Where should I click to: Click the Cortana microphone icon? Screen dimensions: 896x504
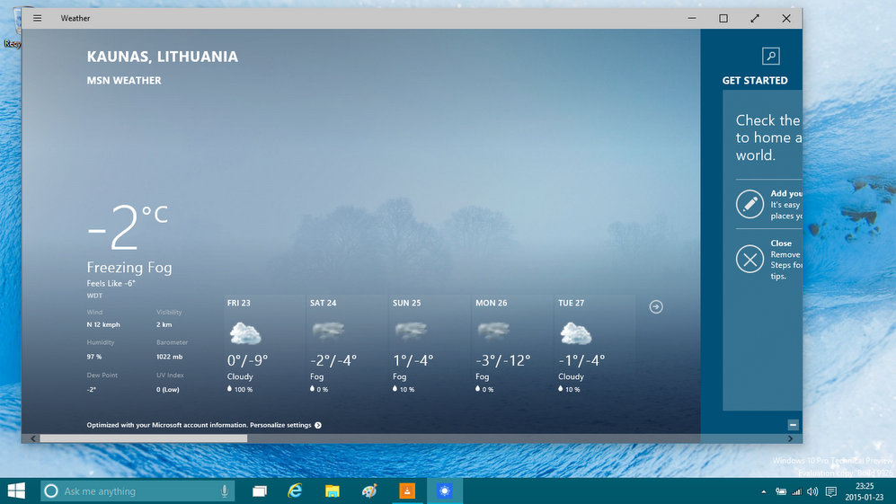coord(224,491)
